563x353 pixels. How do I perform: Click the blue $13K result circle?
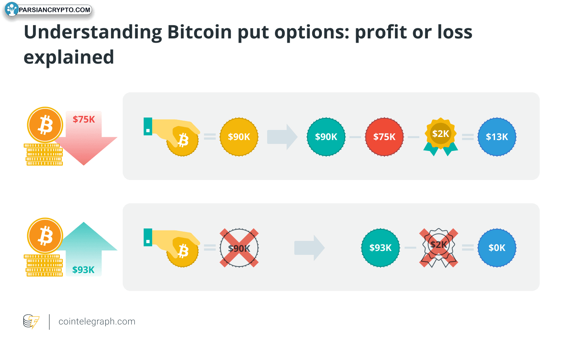point(497,137)
